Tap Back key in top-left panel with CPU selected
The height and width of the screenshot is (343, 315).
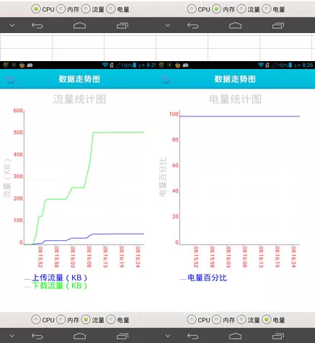37,25
